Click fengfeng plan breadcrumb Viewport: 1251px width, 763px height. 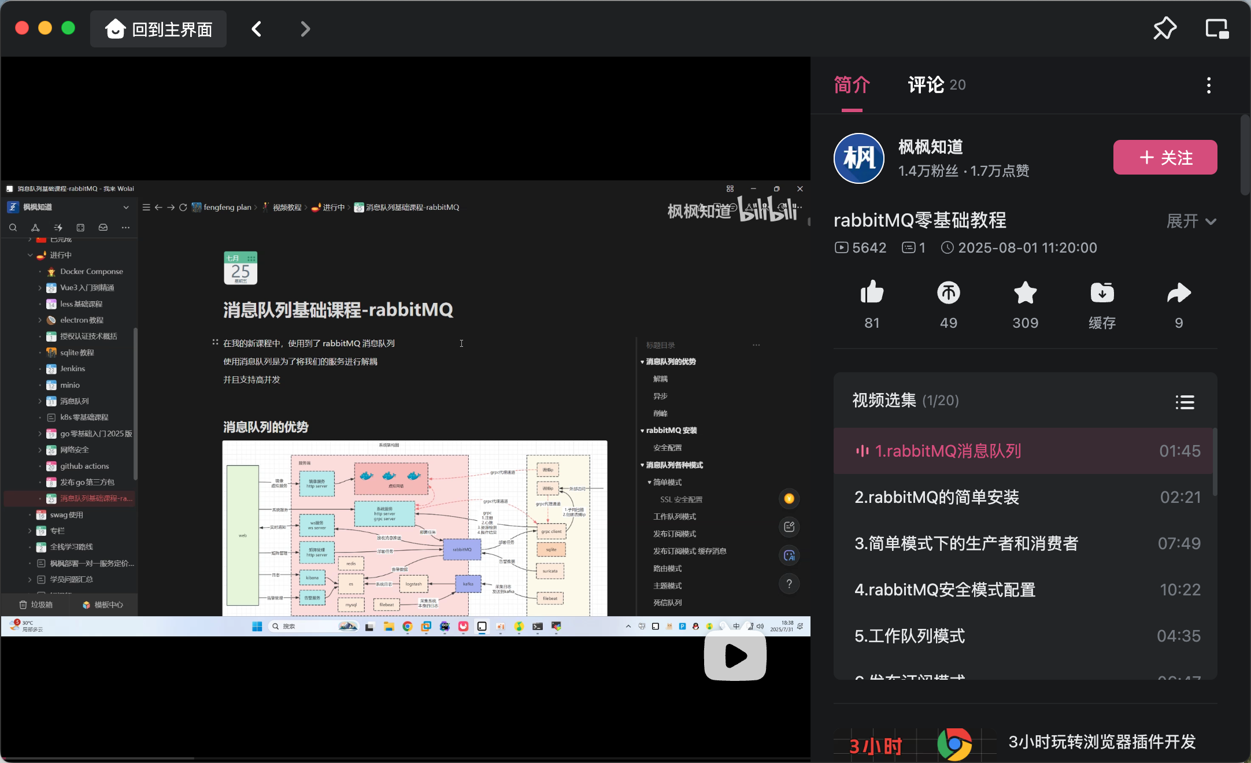(x=221, y=207)
